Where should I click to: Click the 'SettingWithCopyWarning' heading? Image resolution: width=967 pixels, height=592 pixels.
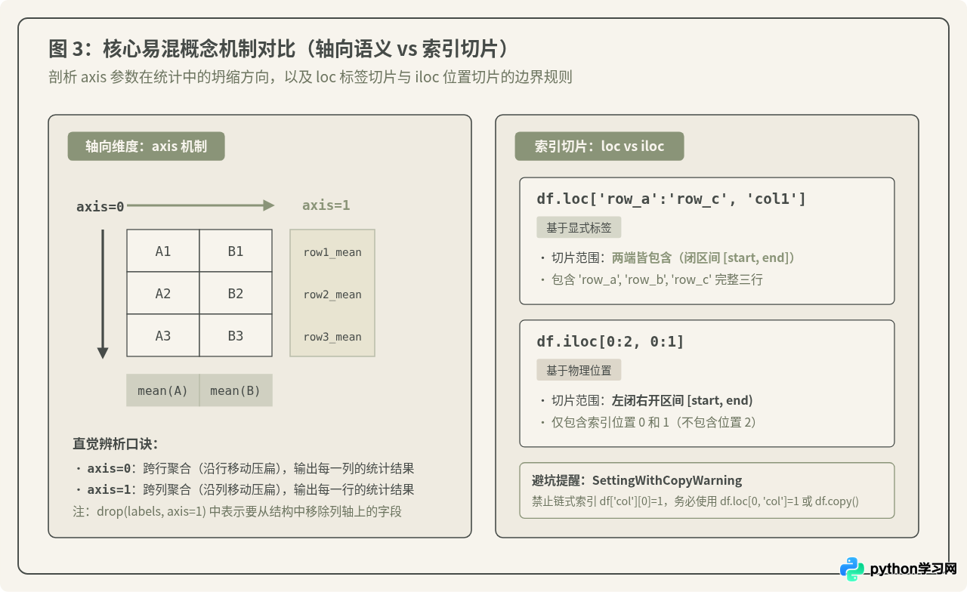click(x=637, y=480)
